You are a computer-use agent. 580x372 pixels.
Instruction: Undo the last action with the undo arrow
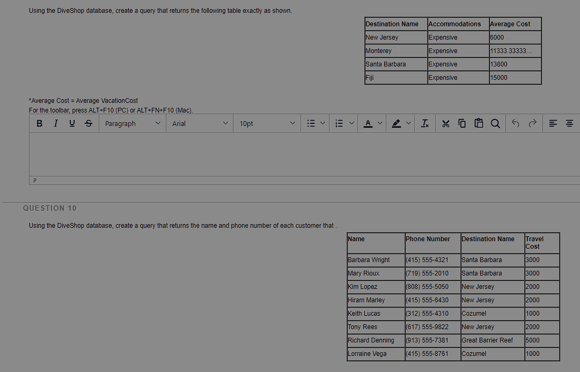(x=515, y=123)
